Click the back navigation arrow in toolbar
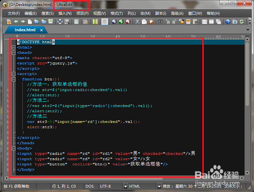Viewport: 254px width, 192px height. point(16,22)
